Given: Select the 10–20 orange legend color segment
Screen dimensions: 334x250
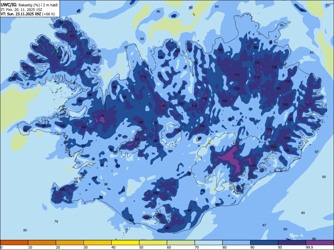Looking at the screenshot, I should 42,243.
